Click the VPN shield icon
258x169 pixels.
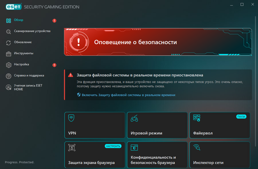(71, 118)
